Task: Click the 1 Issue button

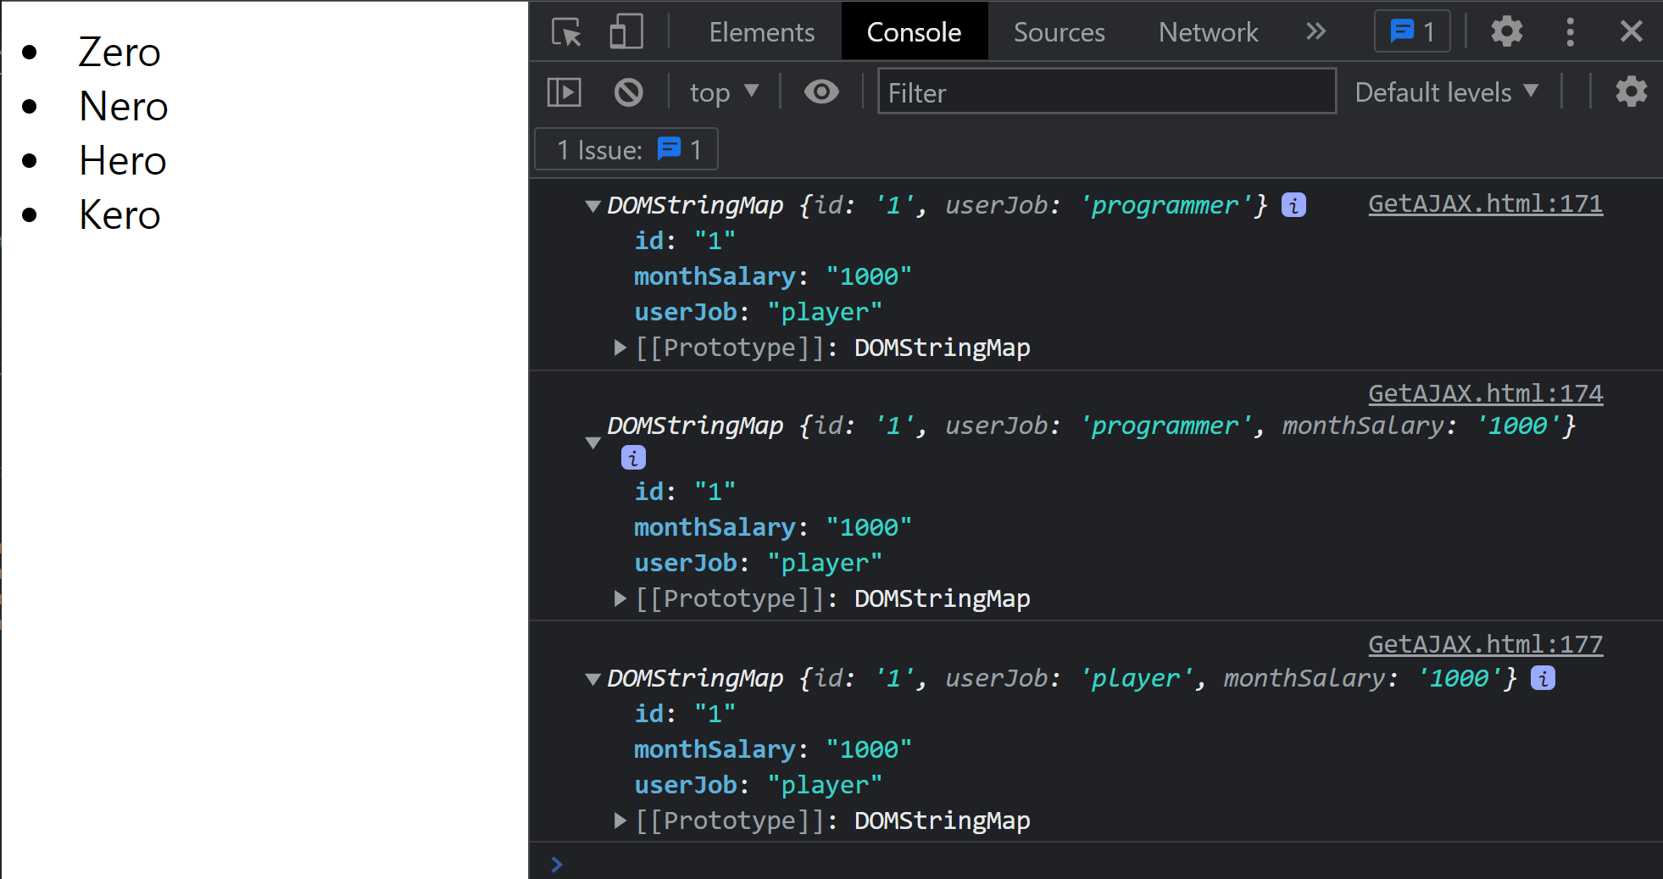Action: click(x=626, y=150)
